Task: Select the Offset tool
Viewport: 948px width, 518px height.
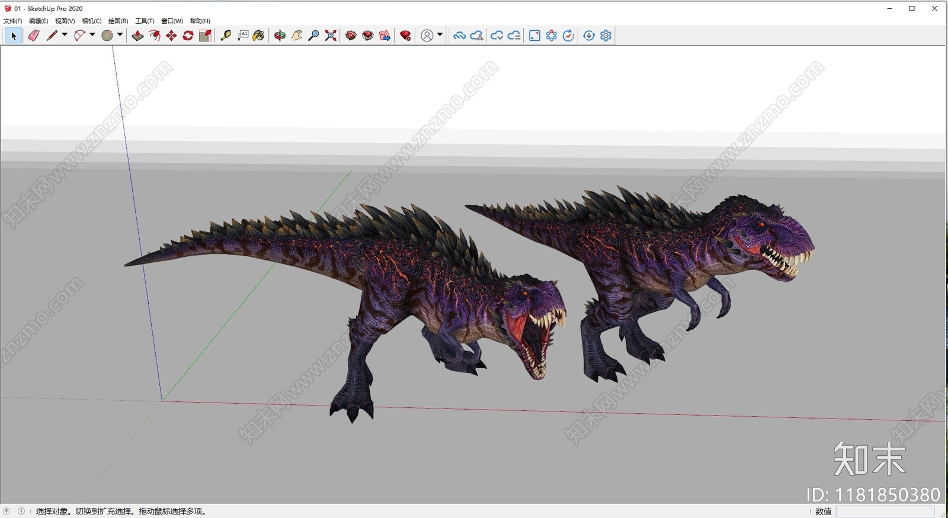Action: (x=155, y=36)
